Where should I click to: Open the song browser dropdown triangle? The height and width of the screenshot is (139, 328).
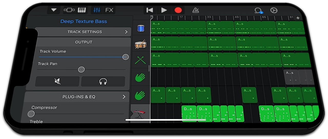click(54, 10)
